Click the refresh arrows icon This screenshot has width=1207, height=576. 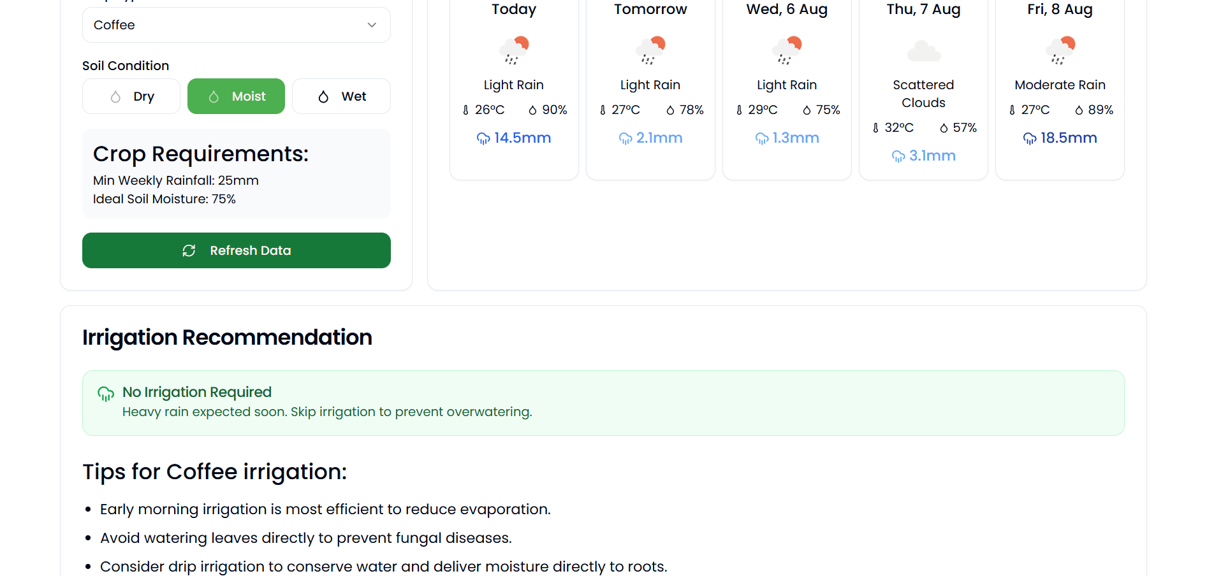coord(189,250)
